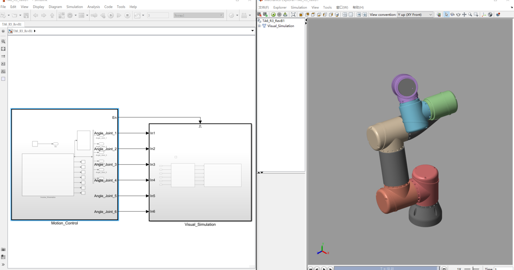Click Simulink save model icon
Screen dimensions: 514x270
(x=26, y=15)
